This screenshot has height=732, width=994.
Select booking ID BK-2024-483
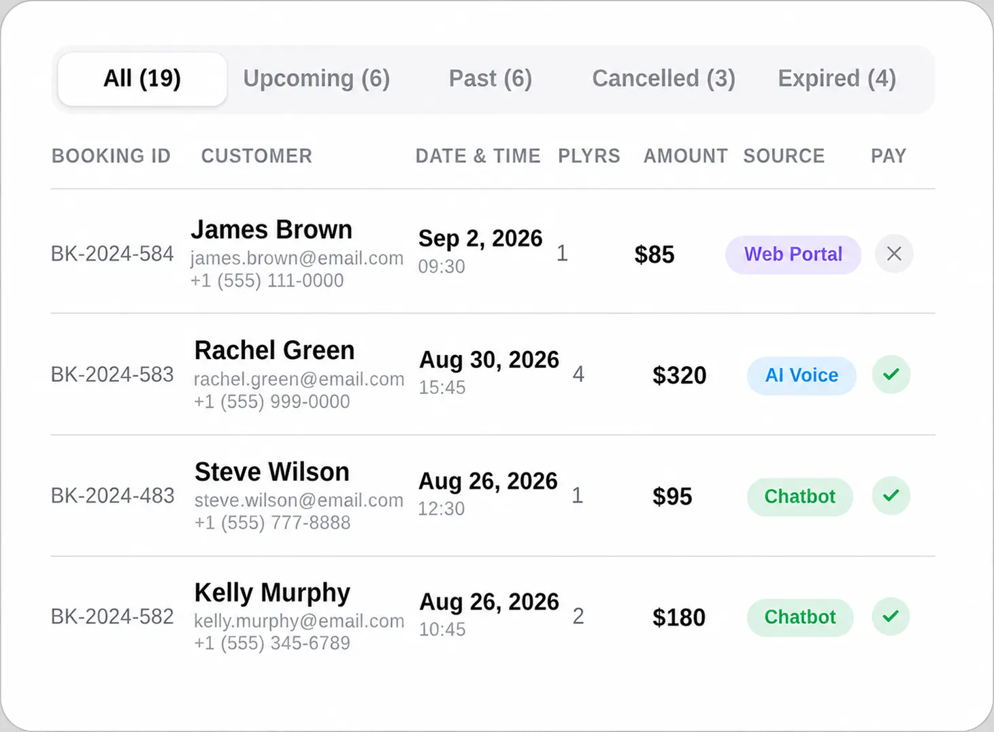tap(112, 496)
